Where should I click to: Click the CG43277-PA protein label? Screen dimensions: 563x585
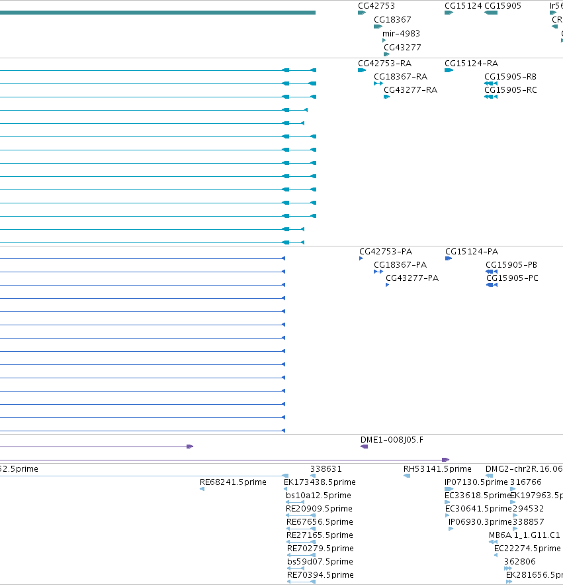tap(412, 278)
